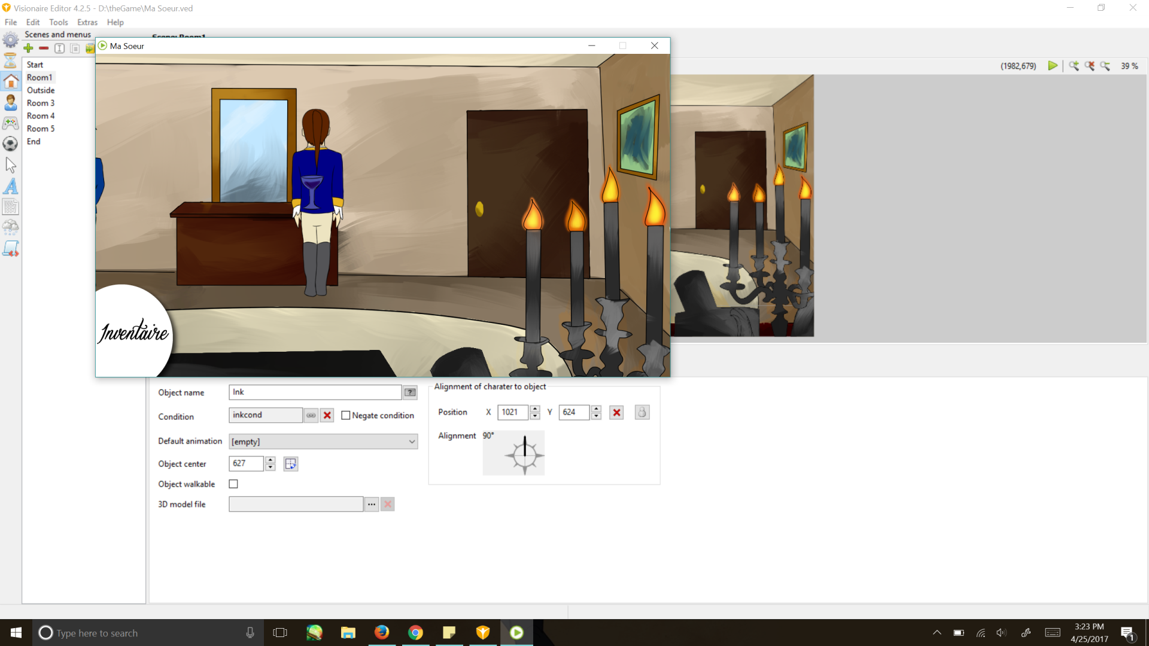
Task: Expand the Default animation dropdown
Action: (x=412, y=441)
